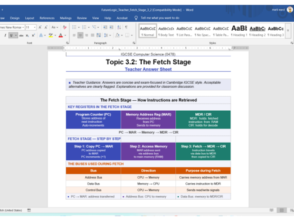The width and height of the screenshot is (294, 221).
Task: Click Tell me what you want to do
Action: (160, 18)
